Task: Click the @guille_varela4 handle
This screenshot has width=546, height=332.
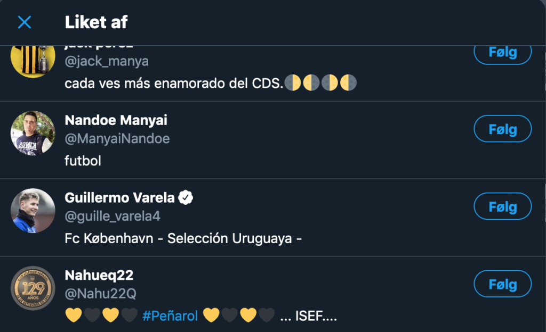Action: click(x=112, y=216)
